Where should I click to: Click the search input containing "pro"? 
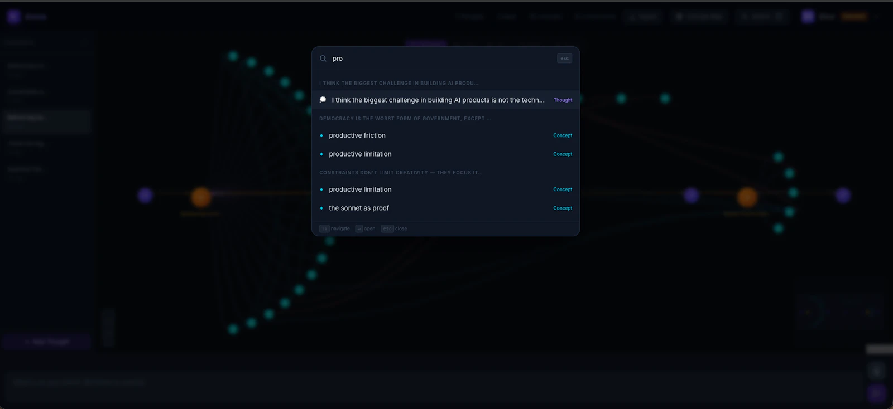tap(441, 59)
